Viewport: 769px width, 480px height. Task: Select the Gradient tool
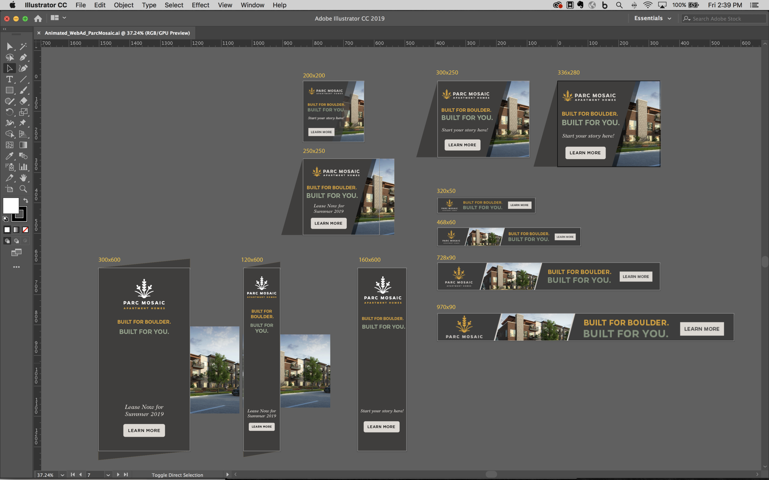pyautogui.click(x=23, y=145)
